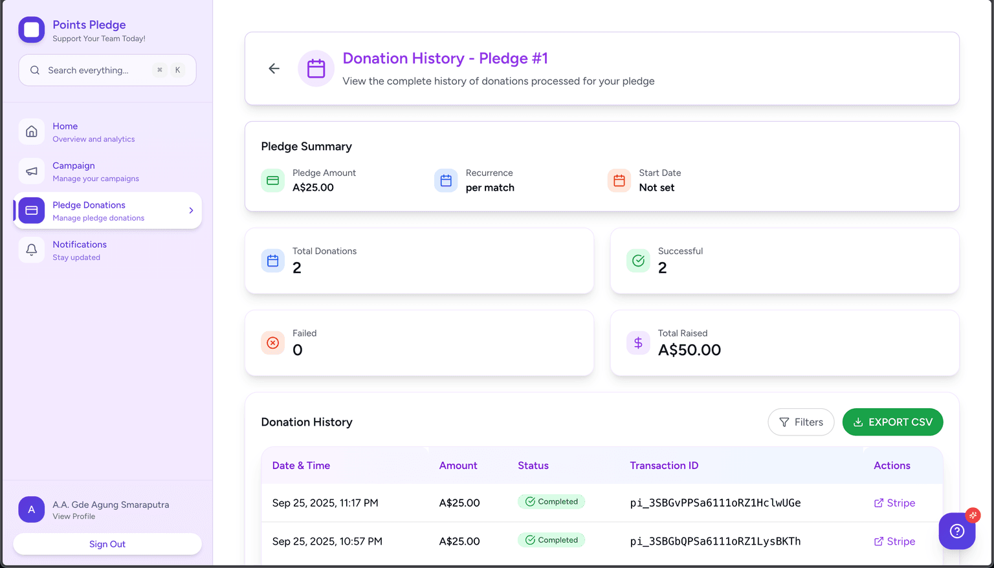The image size is (994, 568).
Task: Open the help question mark widget
Action: pyautogui.click(x=956, y=531)
